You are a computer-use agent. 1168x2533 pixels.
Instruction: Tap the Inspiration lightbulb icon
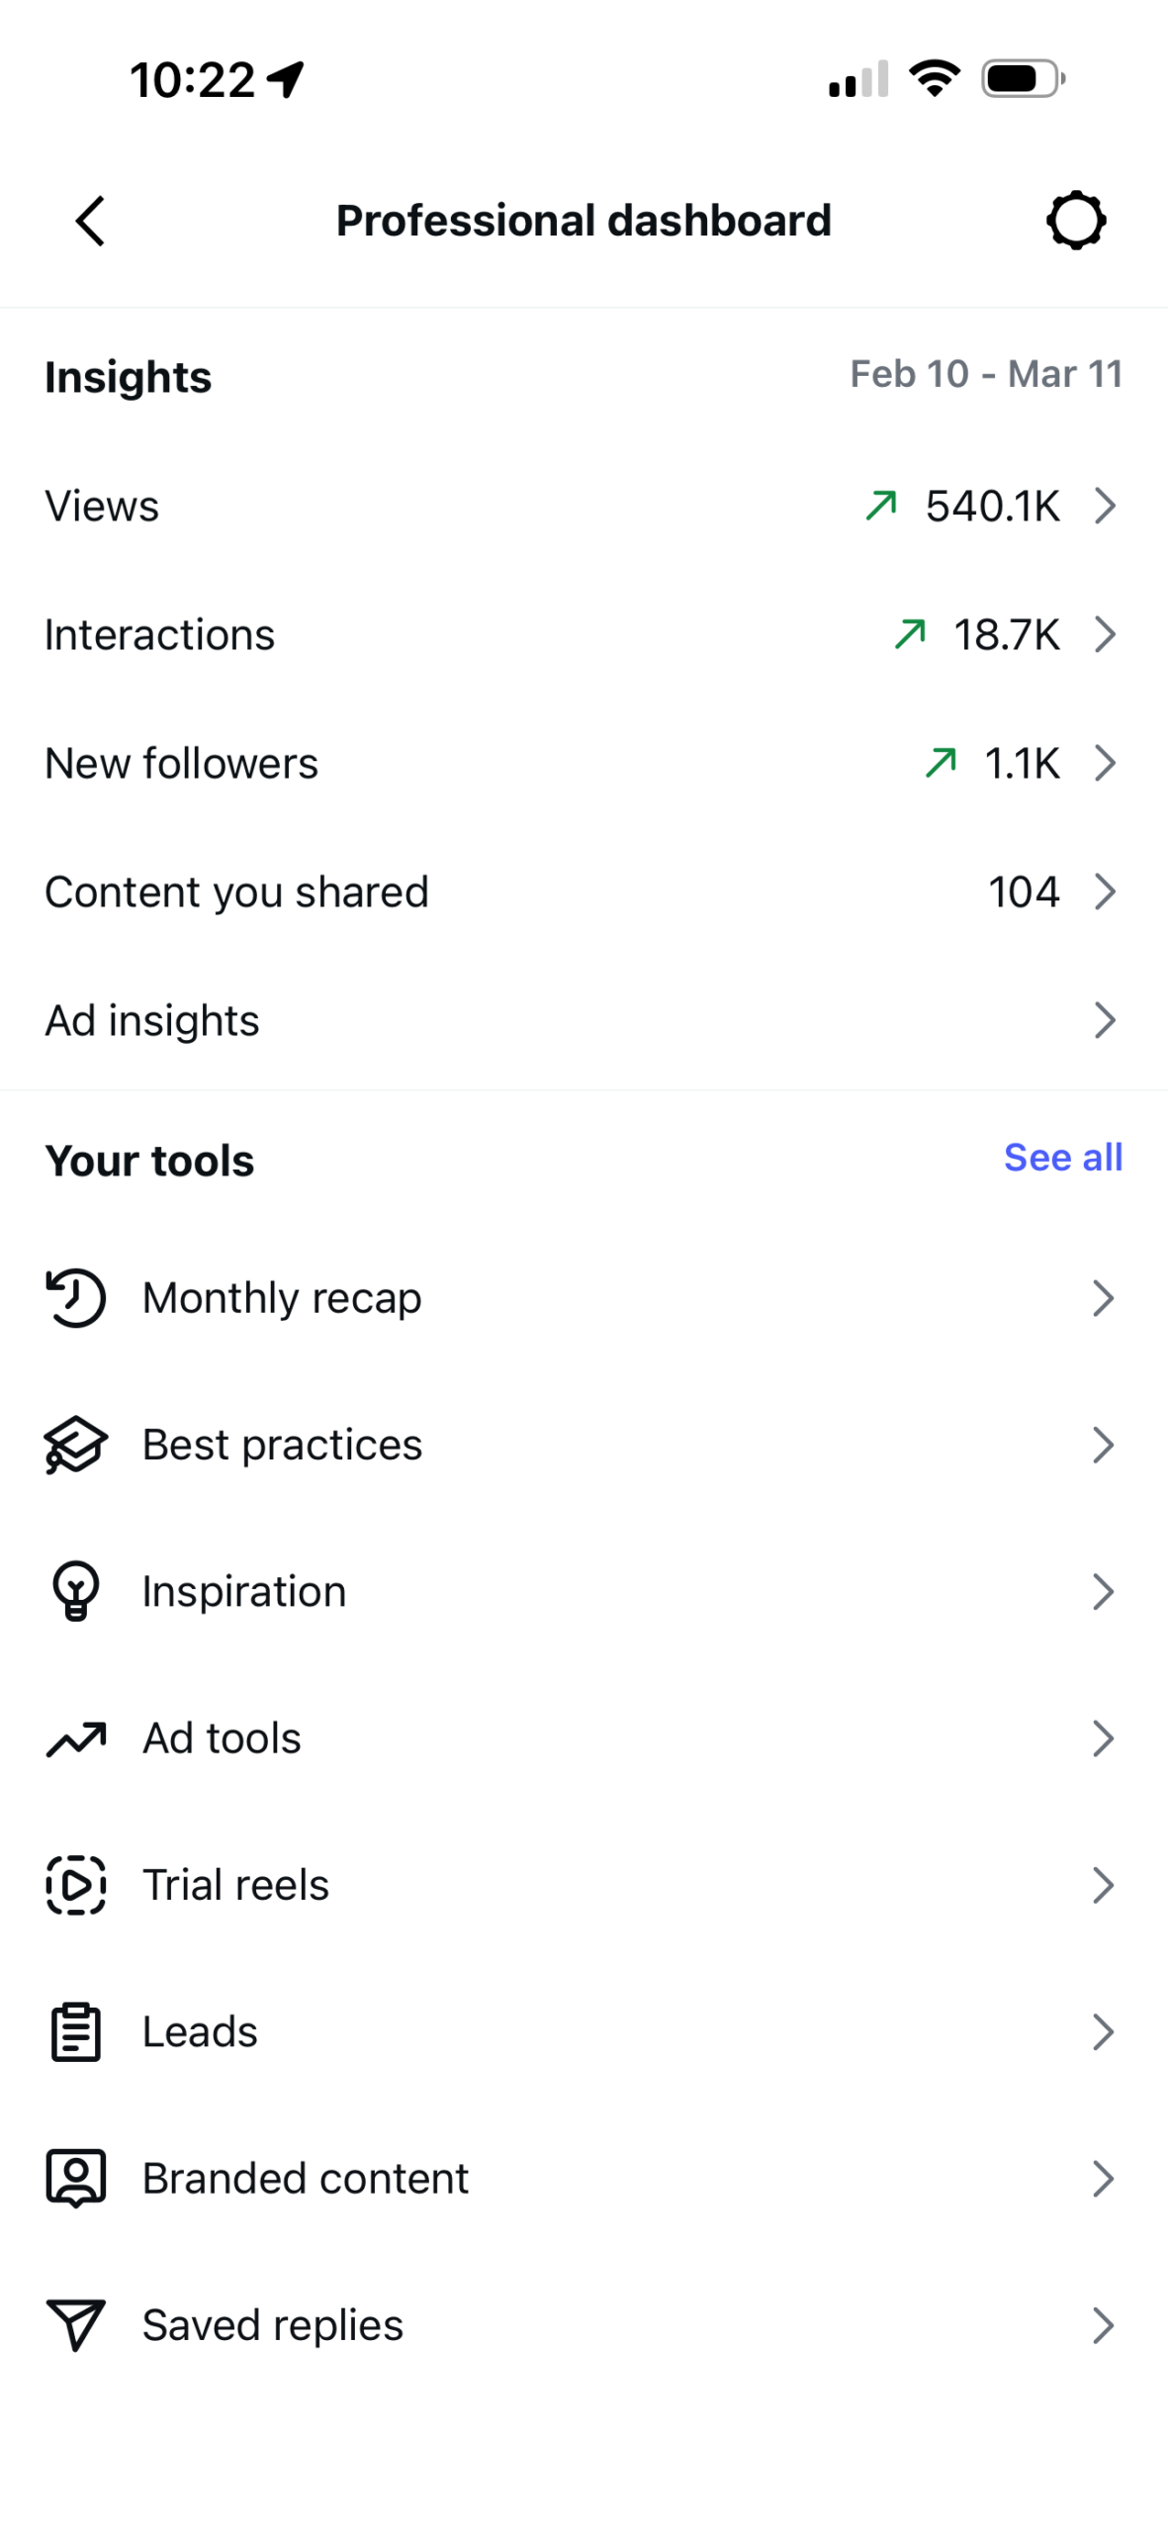(x=75, y=1590)
